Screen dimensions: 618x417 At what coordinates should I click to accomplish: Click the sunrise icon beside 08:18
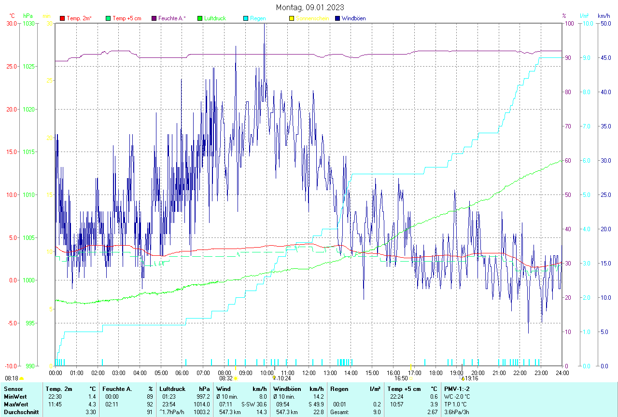tap(21, 379)
